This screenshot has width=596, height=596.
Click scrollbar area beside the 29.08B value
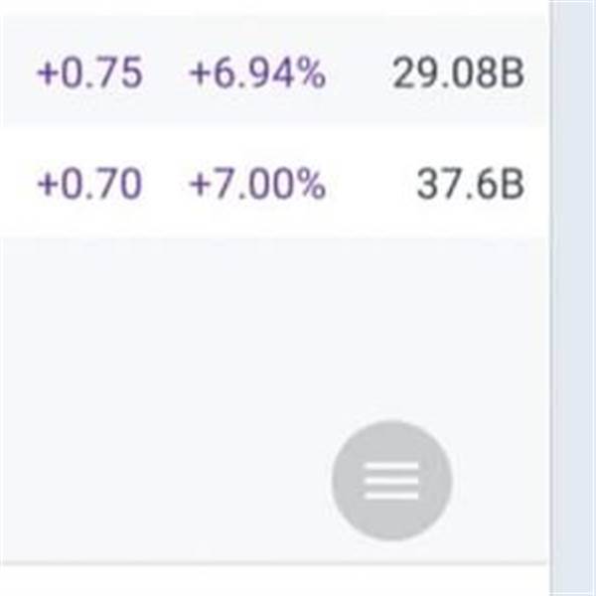click(x=573, y=73)
